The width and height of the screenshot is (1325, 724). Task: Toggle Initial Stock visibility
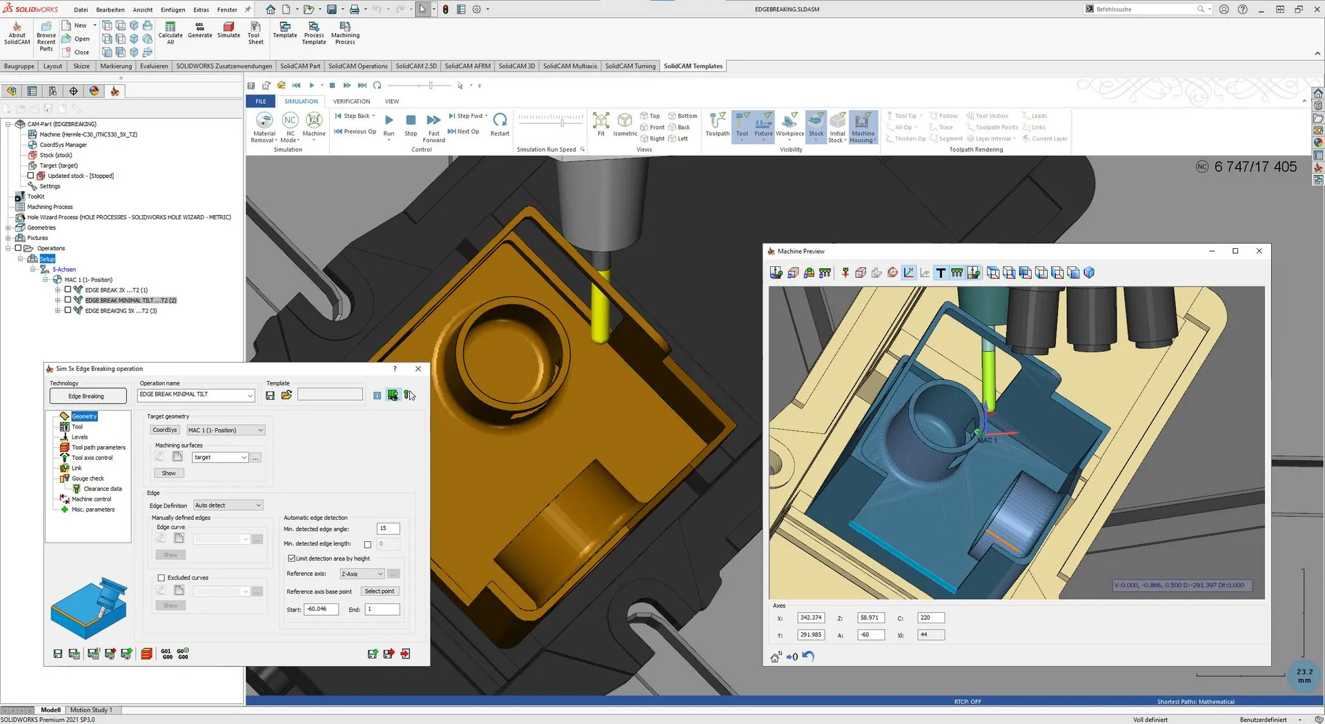[837, 127]
